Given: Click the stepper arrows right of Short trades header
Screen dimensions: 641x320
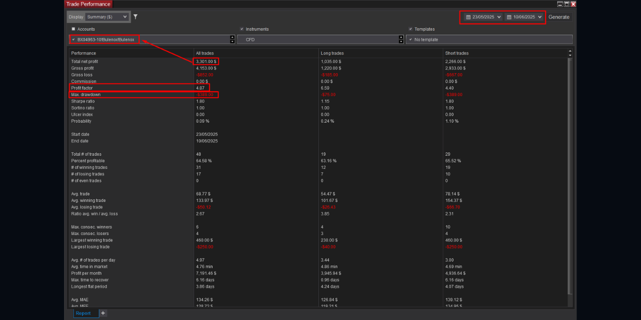Looking at the screenshot, I should pyautogui.click(x=570, y=53).
